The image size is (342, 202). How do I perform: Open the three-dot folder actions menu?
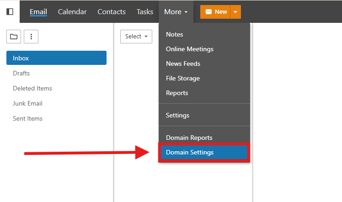pos(31,37)
